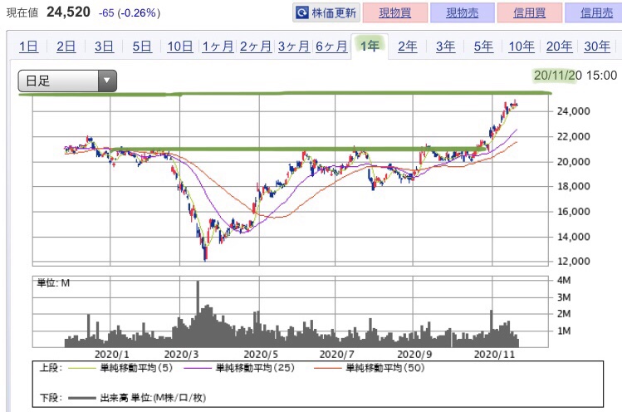Click the 2020/7 date axis label
622x412 pixels.
coord(336,354)
